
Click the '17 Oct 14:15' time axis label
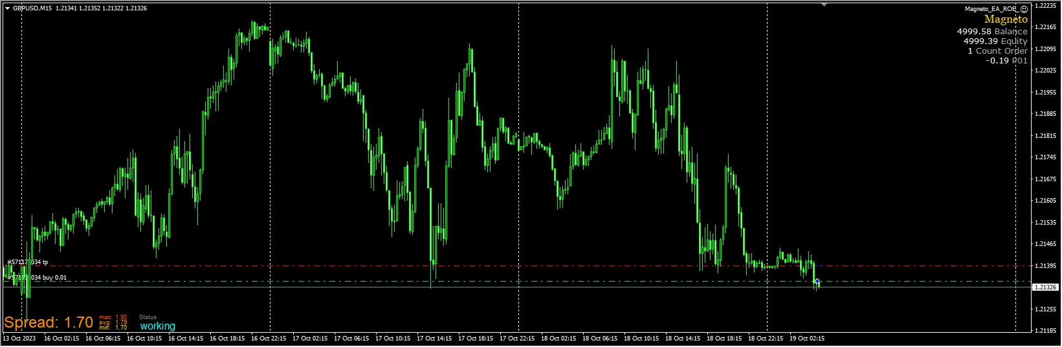[434, 338]
